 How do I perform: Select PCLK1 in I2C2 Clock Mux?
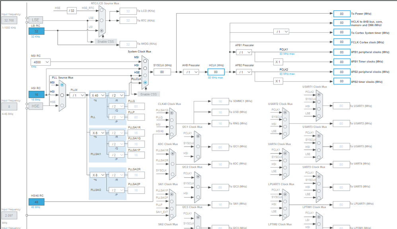pyautogui.click(x=198, y=176)
